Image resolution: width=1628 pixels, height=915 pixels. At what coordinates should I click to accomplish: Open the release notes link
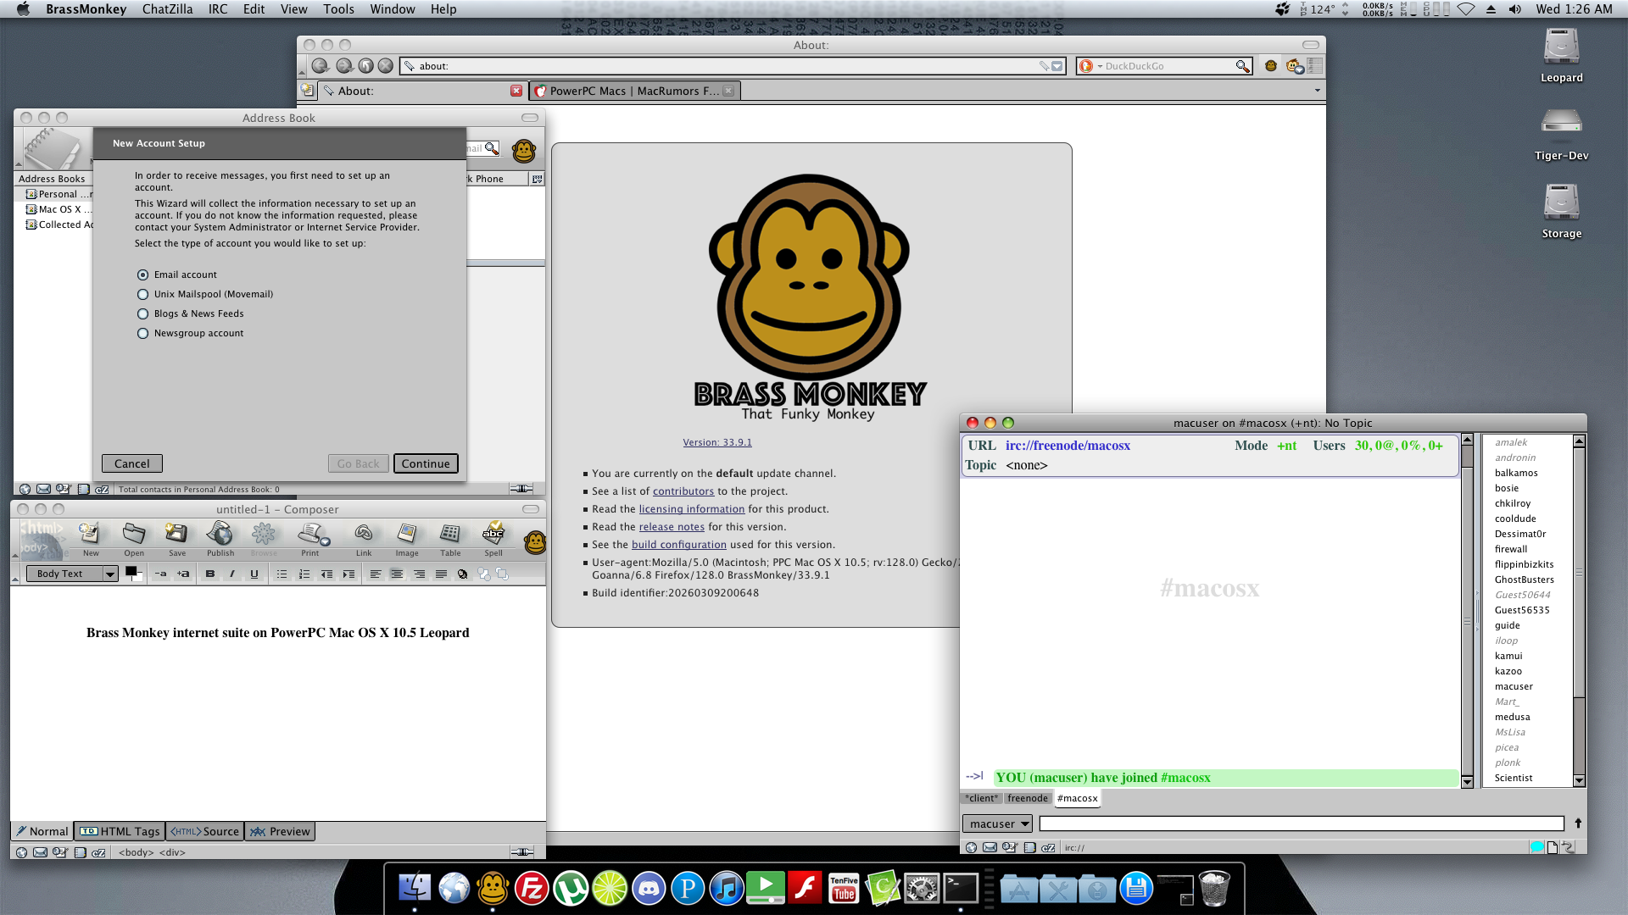pos(672,527)
